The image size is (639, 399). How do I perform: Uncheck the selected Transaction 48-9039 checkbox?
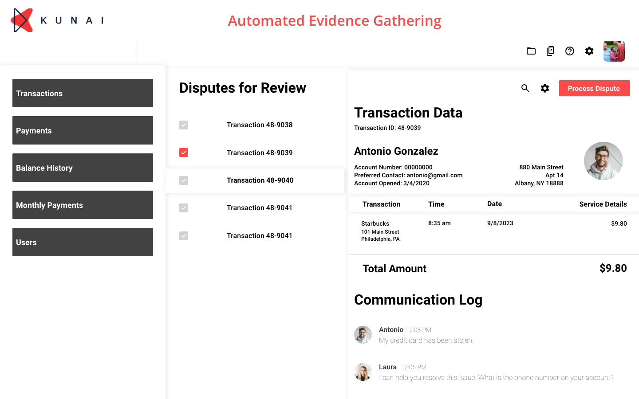(183, 153)
